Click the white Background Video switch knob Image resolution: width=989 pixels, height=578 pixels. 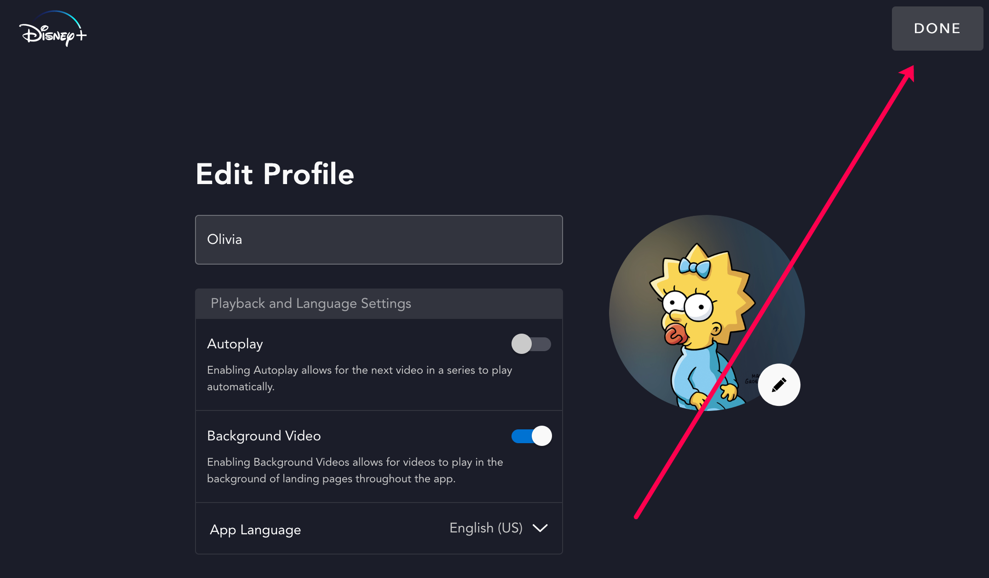point(542,436)
